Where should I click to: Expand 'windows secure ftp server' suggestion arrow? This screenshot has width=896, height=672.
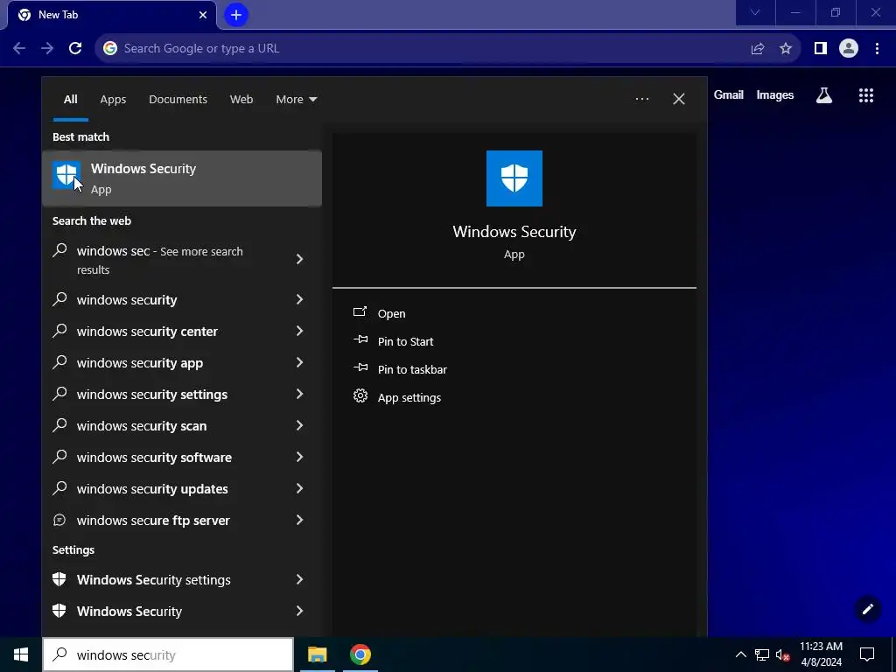click(300, 520)
